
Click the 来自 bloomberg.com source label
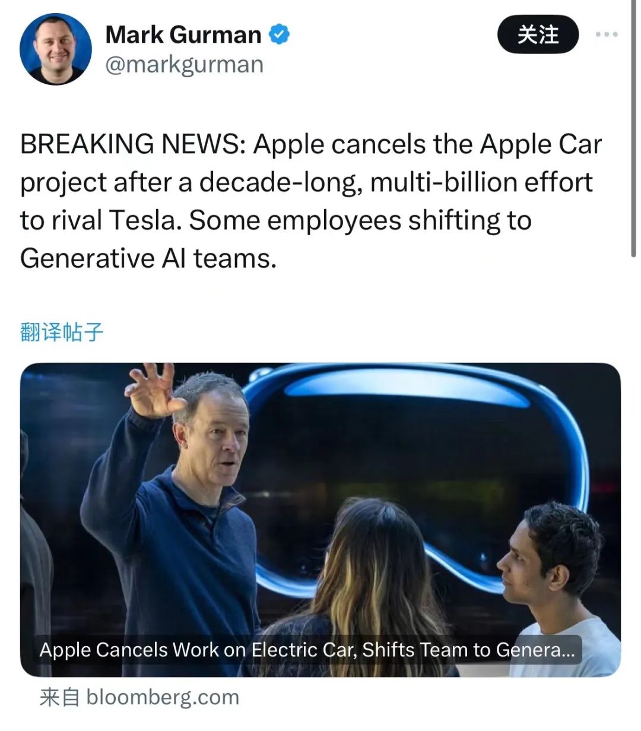[139, 697]
